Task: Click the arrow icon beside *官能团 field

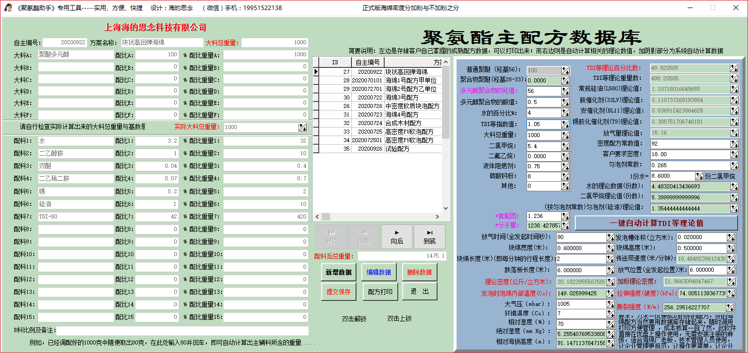Action: (x=565, y=216)
